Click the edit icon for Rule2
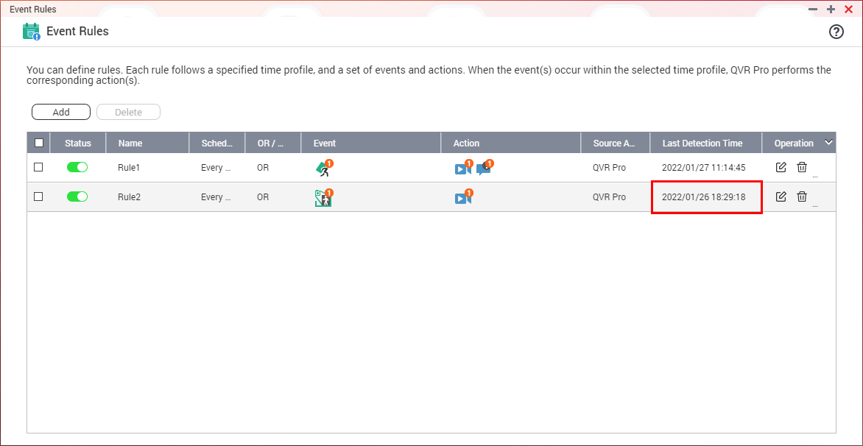 (x=781, y=197)
